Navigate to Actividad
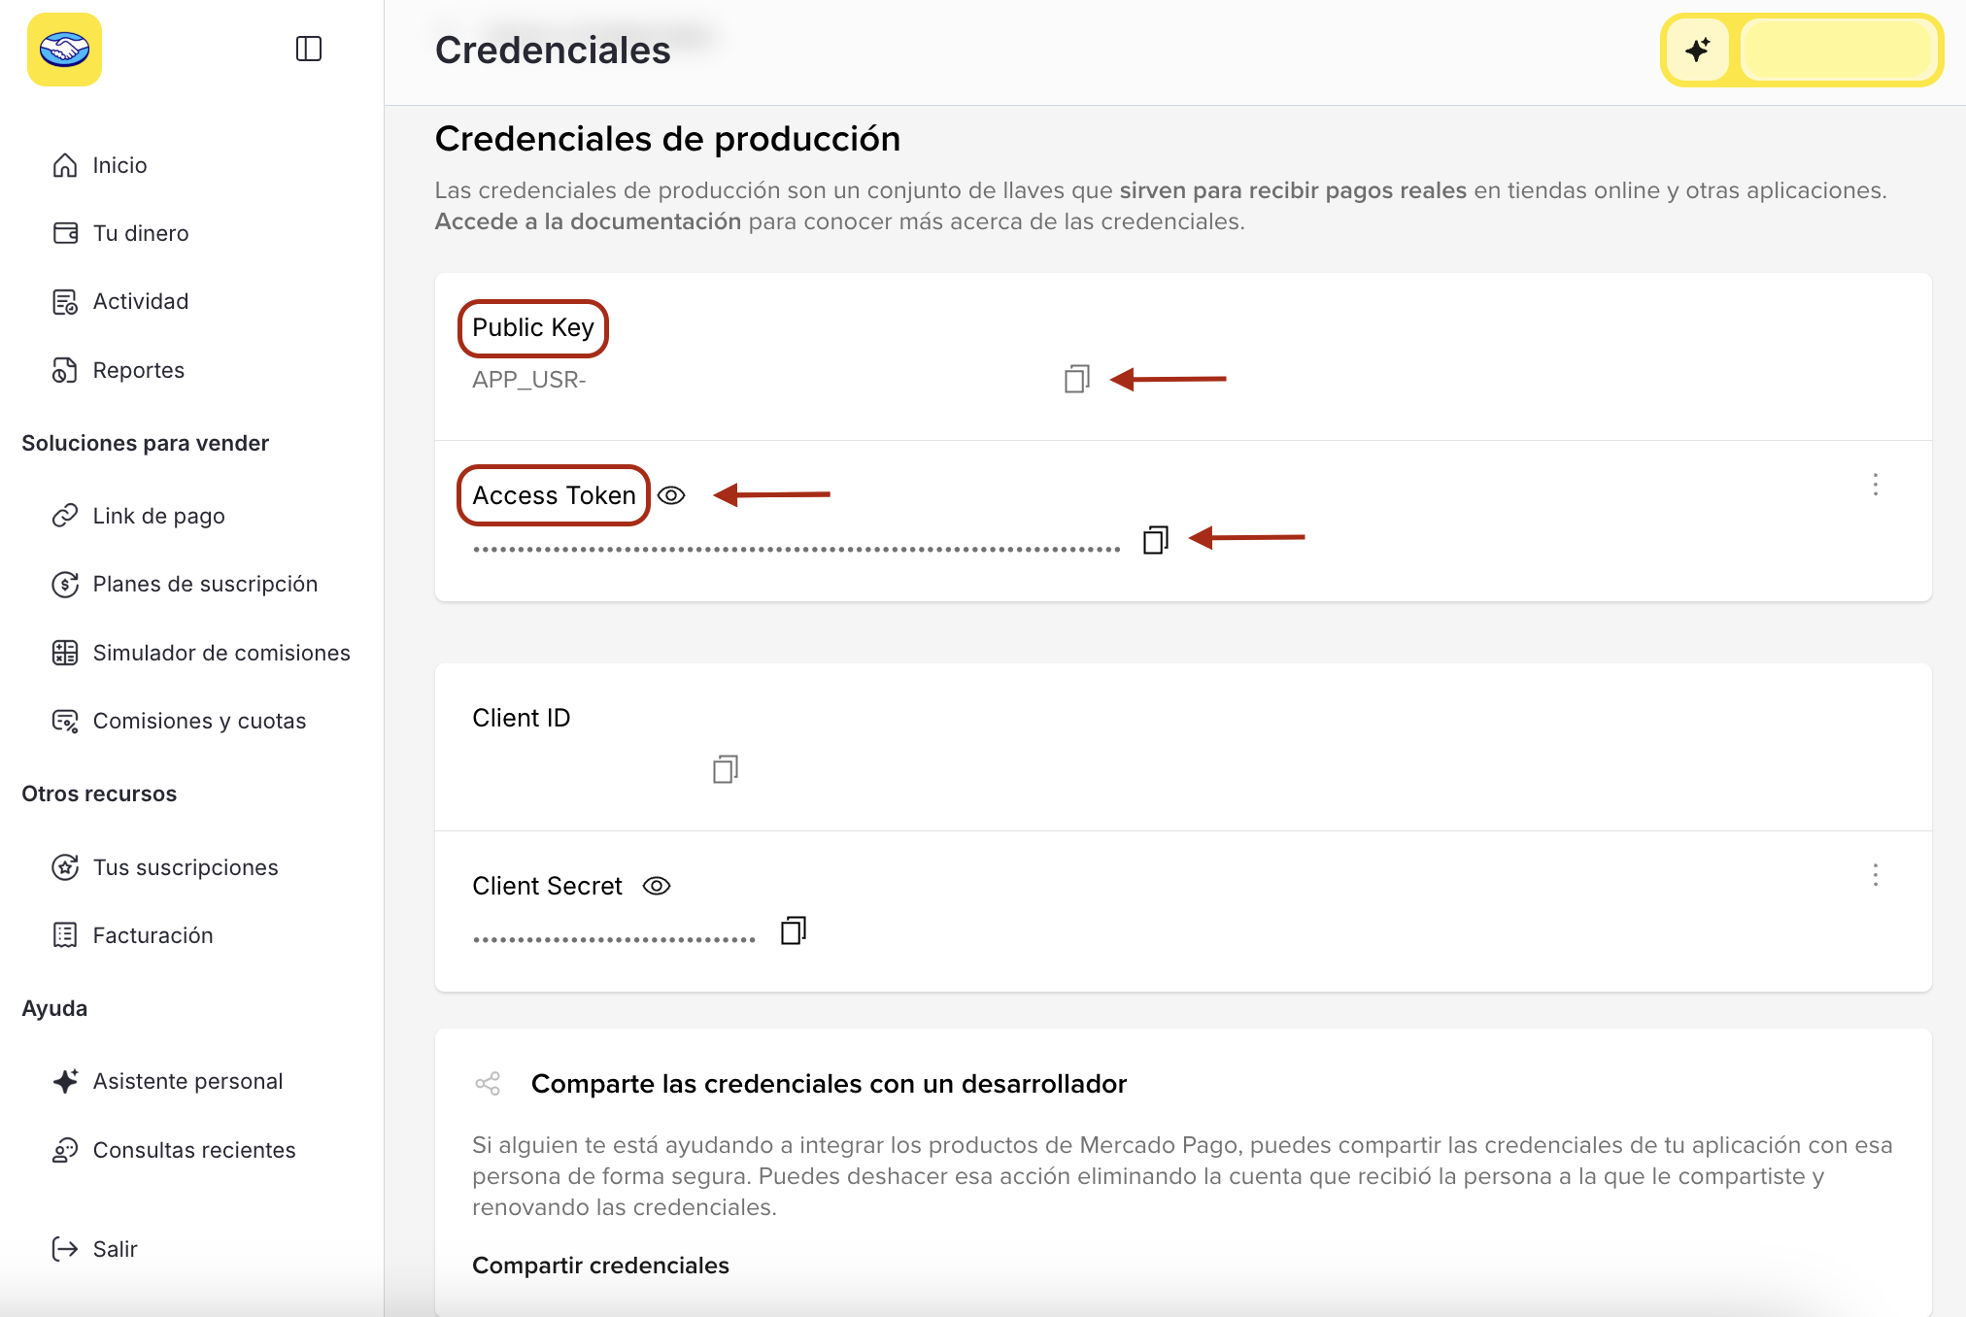 (x=141, y=302)
